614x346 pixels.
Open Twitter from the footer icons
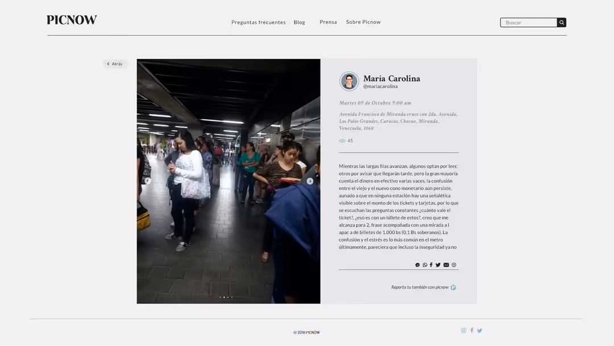[479, 330]
